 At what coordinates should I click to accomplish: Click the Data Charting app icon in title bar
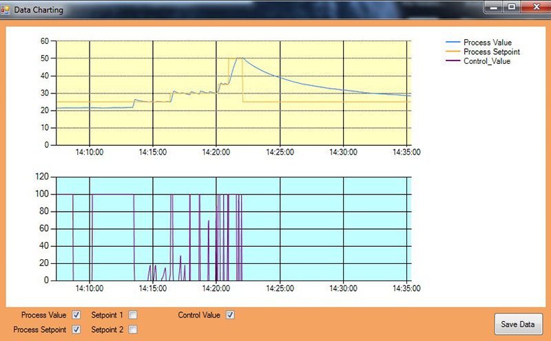click(x=6, y=9)
